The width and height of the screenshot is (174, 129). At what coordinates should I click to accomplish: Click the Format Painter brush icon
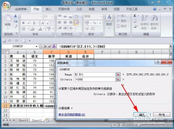coord(16,26)
